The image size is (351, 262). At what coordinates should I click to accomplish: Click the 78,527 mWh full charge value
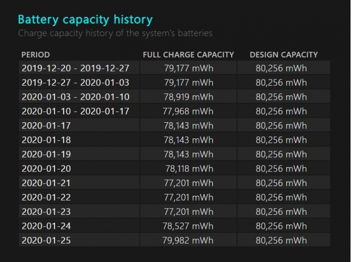pos(188,226)
